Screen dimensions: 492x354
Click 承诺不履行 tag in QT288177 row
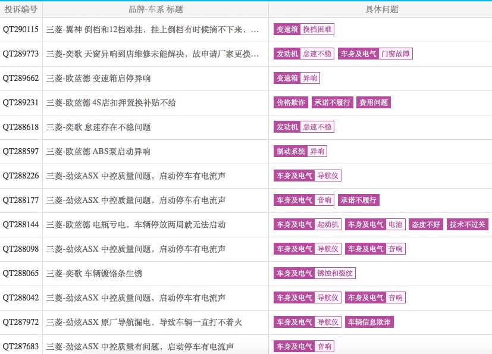coord(359,200)
